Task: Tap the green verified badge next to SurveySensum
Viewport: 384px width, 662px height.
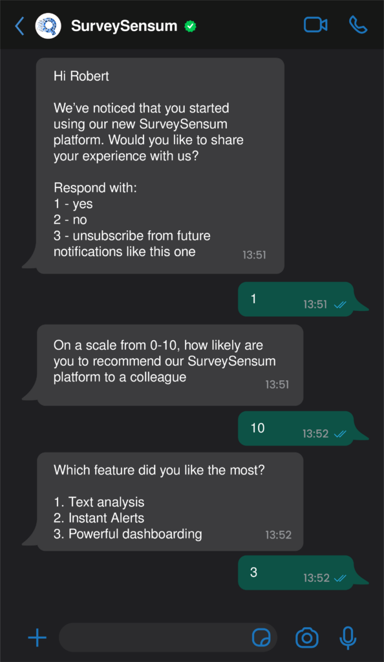Action: [x=190, y=26]
